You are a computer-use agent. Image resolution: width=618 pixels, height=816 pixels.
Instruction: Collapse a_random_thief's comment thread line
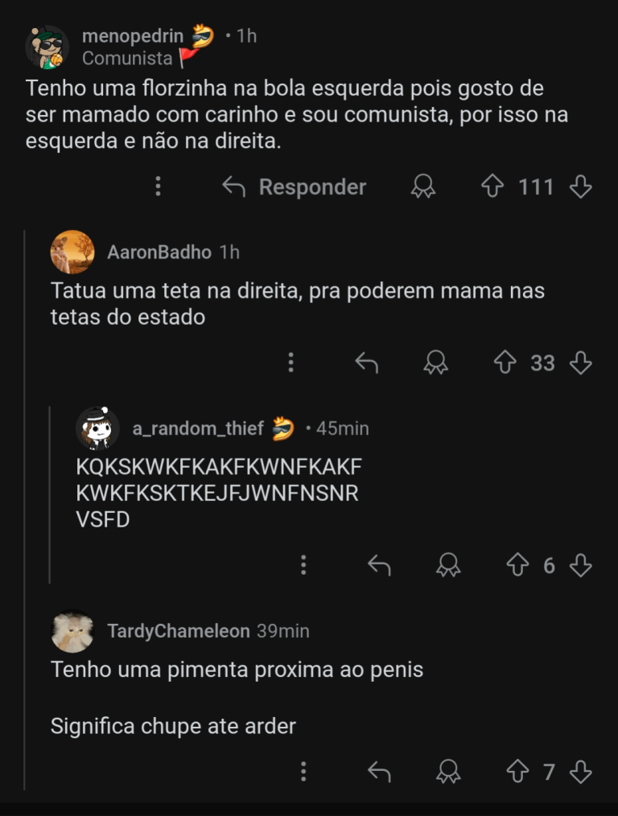[50, 494]
